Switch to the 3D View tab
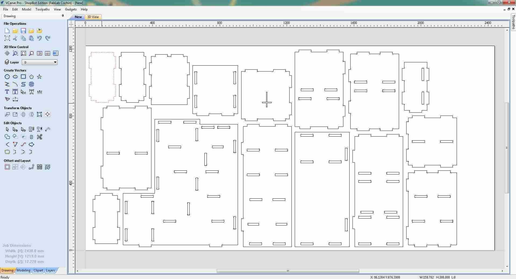Viewport: 516px width, 279px height. pos(93,17)
